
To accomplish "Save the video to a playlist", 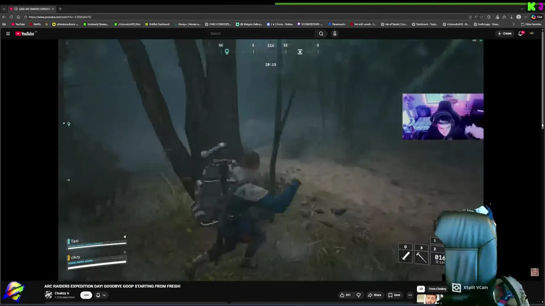I will [394, 295].
